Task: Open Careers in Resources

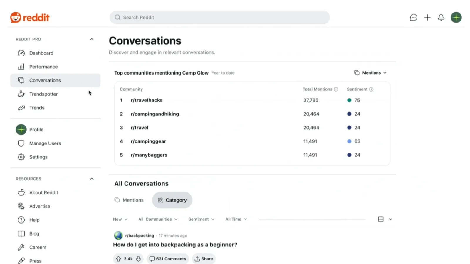Action: click(55, 247)
